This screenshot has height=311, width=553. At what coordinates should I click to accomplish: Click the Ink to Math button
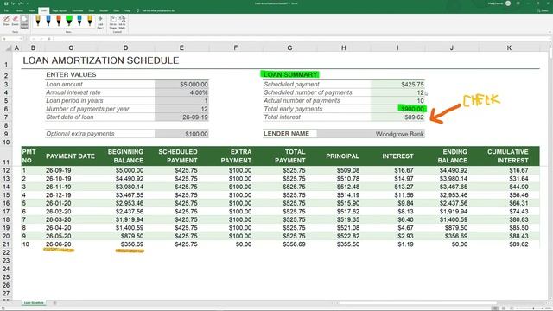[122, 22]
